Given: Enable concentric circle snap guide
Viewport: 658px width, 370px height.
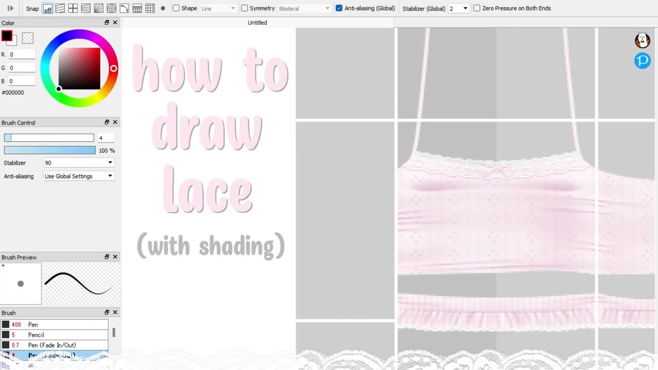Looking at the screenshot, I should pyautogui.click(x=112, y=8).
